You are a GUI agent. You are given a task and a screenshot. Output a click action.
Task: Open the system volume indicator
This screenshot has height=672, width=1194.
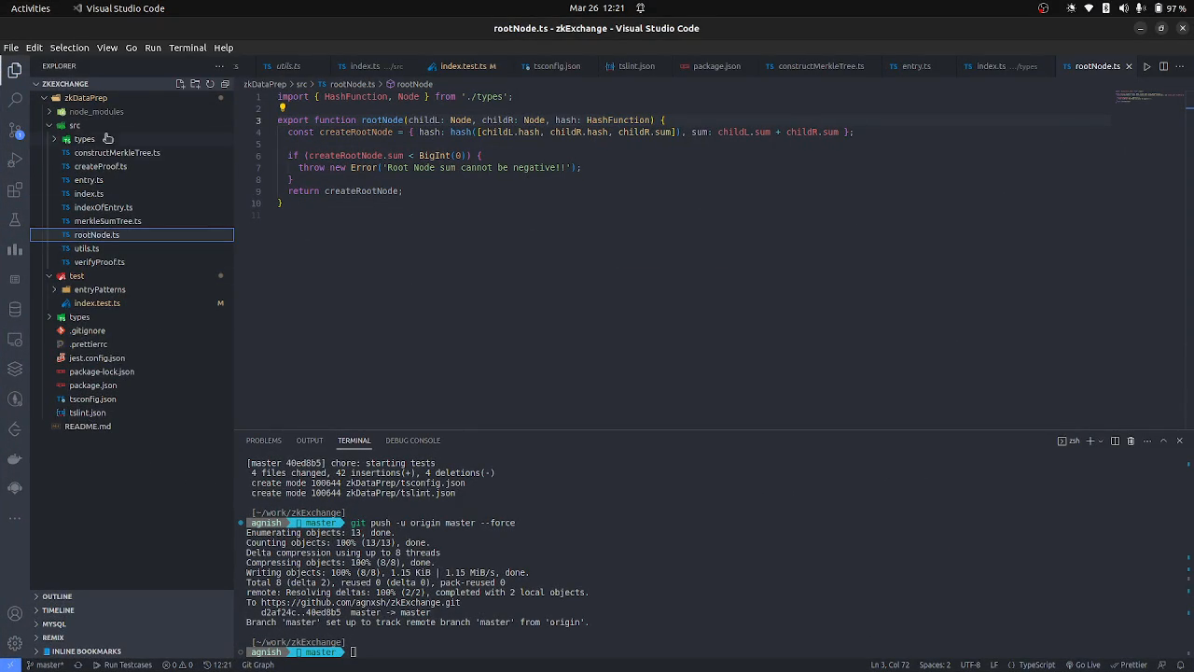1123,8
